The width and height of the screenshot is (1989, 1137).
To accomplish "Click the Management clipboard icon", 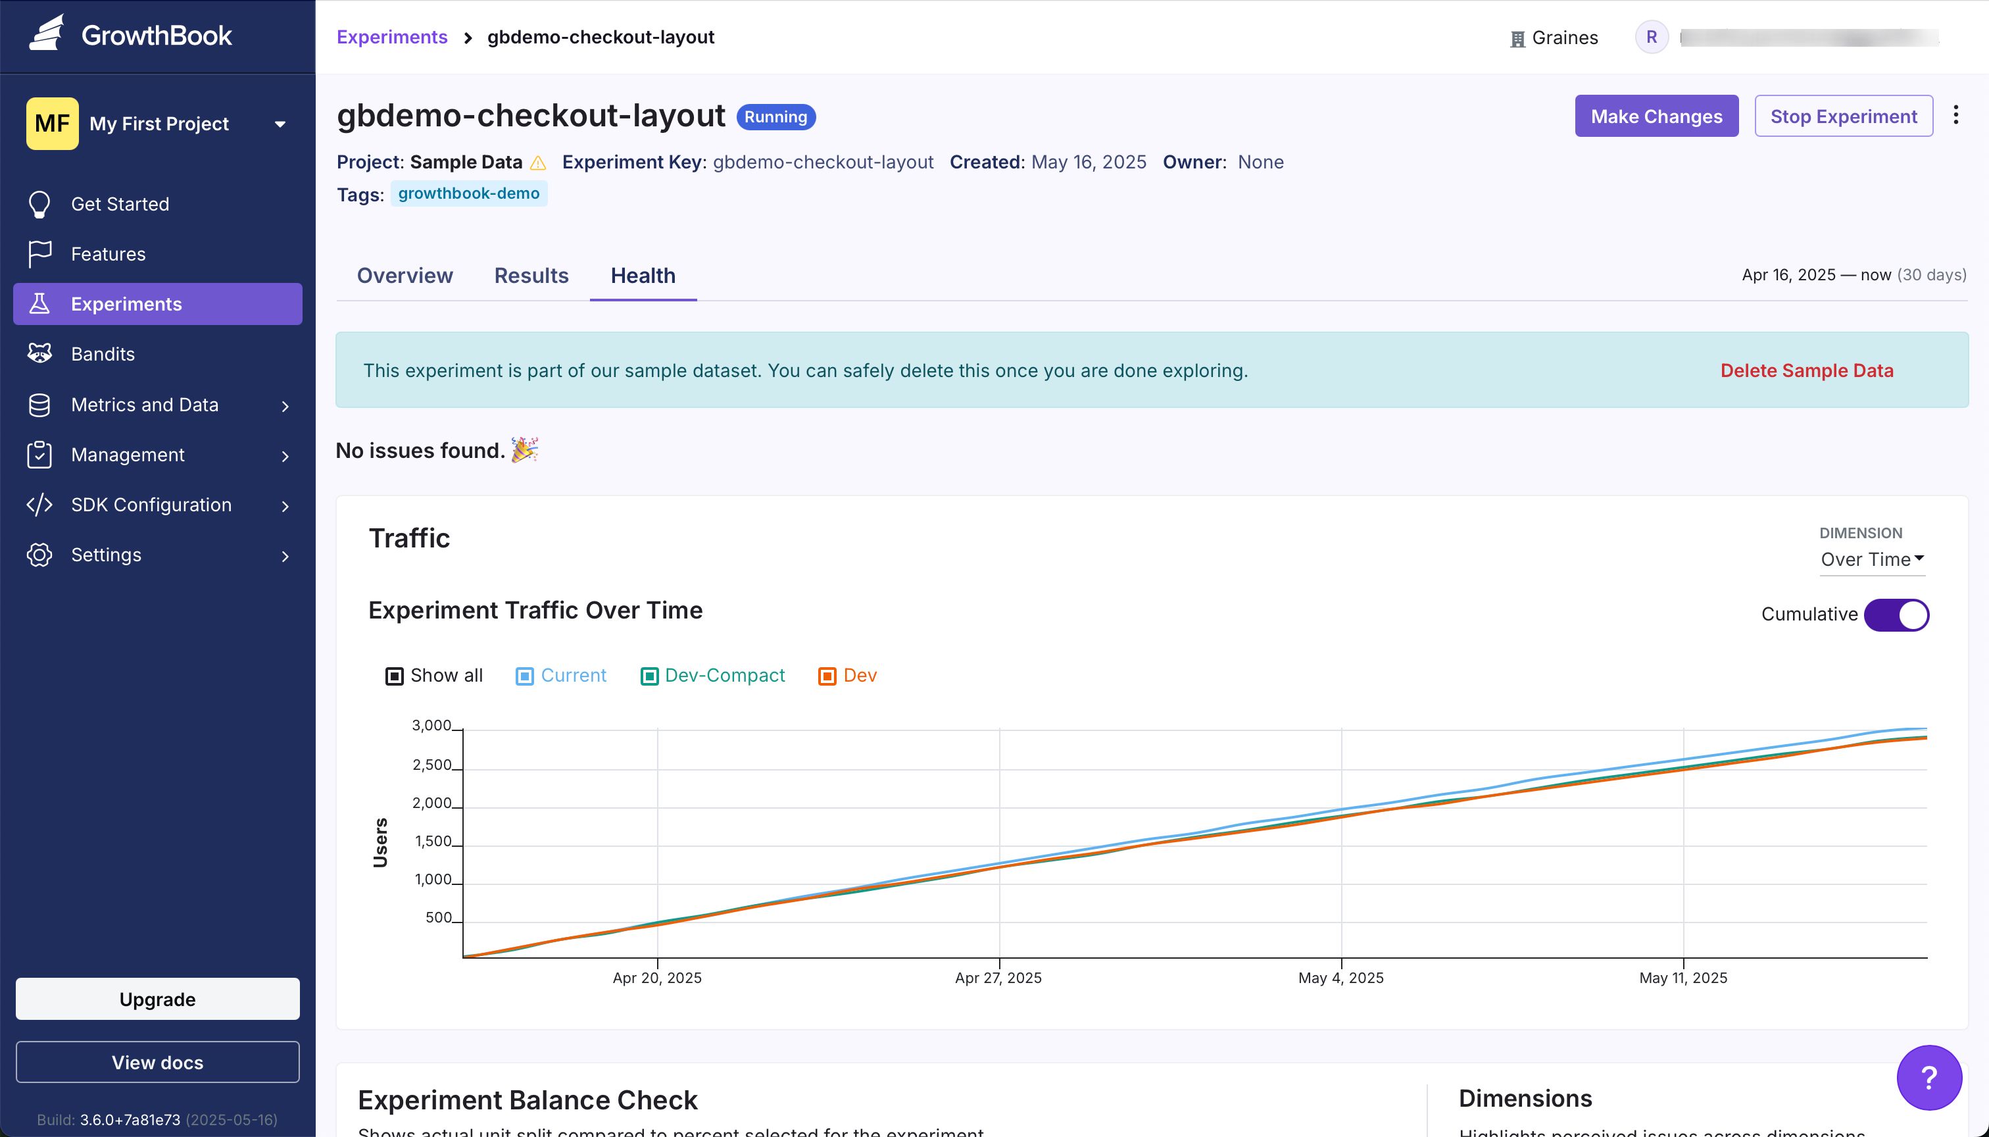I will tap(39, 455).
